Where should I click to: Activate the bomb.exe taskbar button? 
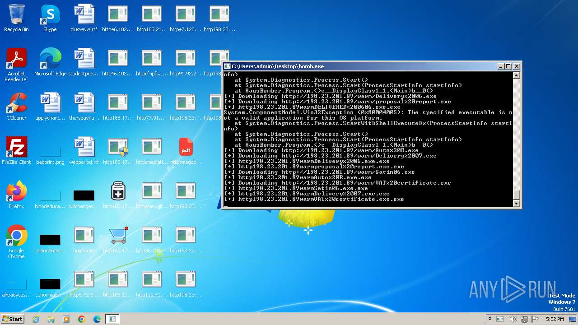point(112,319)
